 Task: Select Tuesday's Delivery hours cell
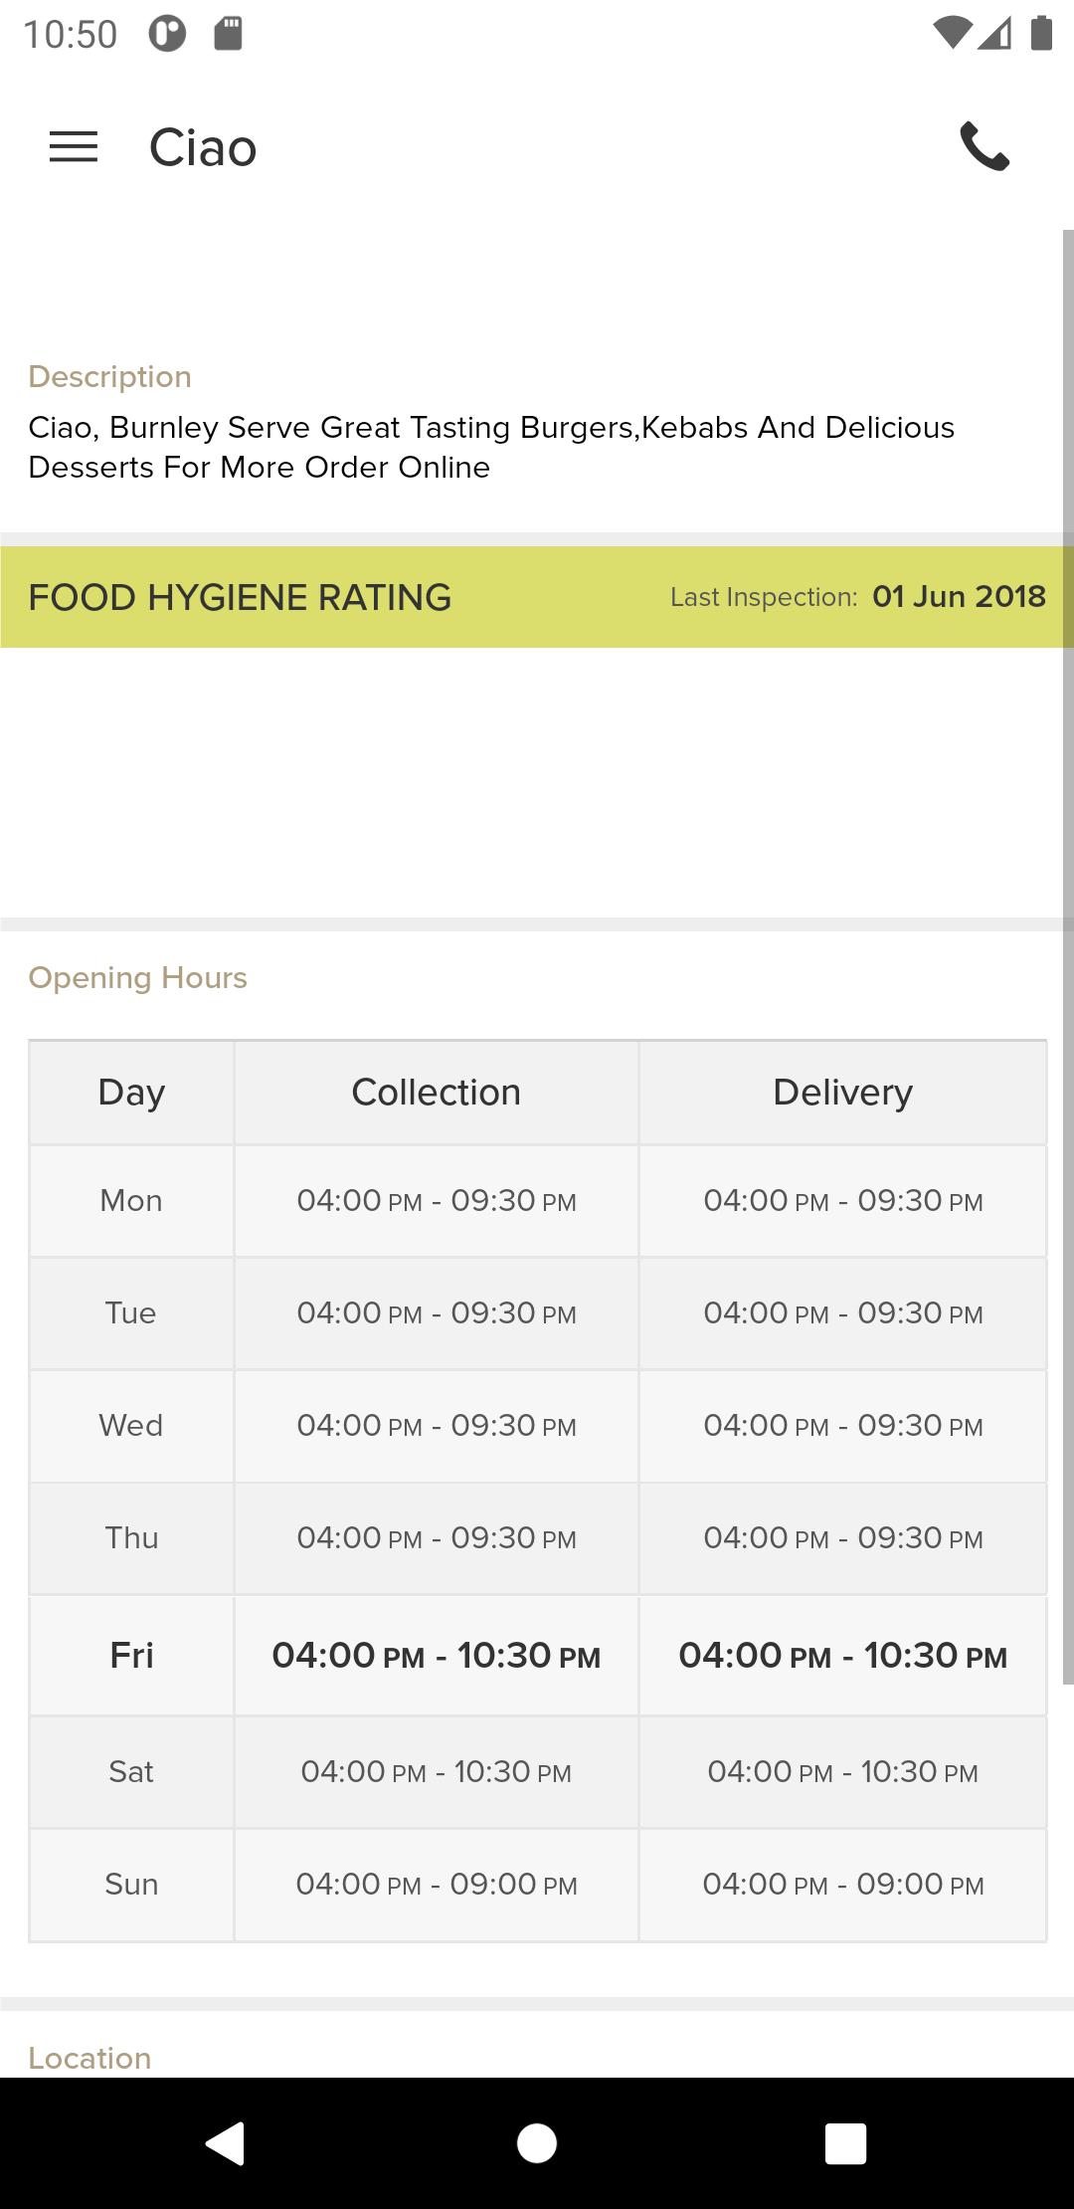pos(843,1313)
